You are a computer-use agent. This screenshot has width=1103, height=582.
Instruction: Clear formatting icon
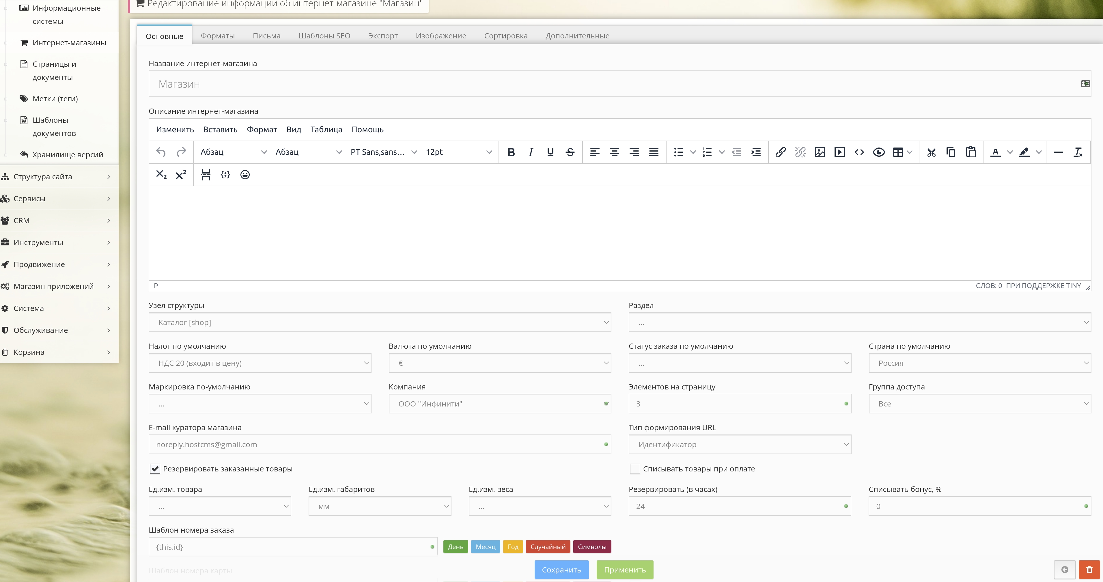[x=1078, y=152]
